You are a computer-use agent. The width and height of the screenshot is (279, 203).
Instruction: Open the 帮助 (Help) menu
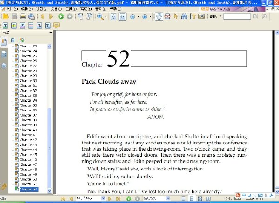tap(115, 9)
